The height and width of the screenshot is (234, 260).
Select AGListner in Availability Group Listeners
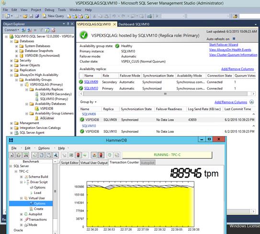tap(47, 118)
